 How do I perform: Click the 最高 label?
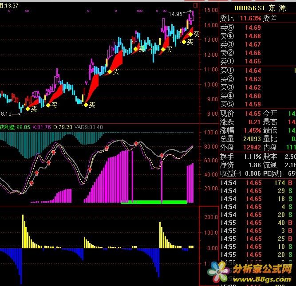tap(270, 122)
